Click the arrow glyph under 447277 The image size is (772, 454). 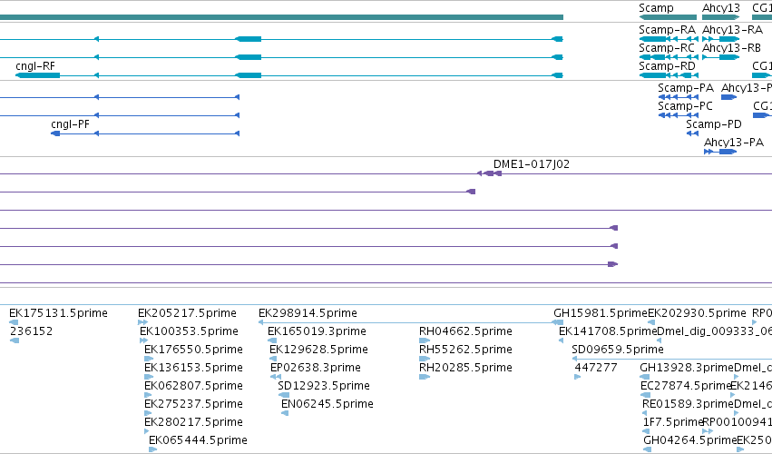(578, 377)
